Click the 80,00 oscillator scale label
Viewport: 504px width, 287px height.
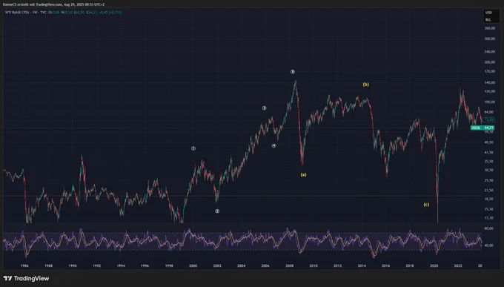489,228
